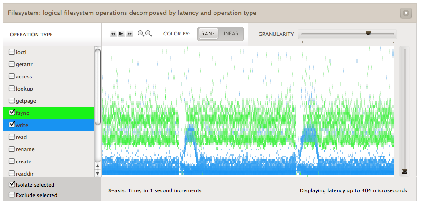Close the Filesystem panel with X button

[406, 14]
